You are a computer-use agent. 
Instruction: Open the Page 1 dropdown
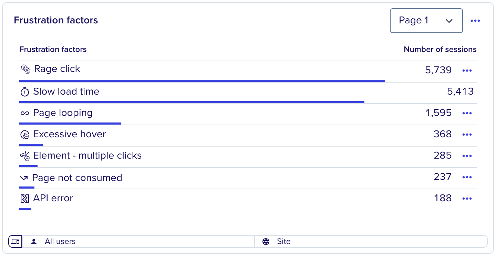[426, 21]
